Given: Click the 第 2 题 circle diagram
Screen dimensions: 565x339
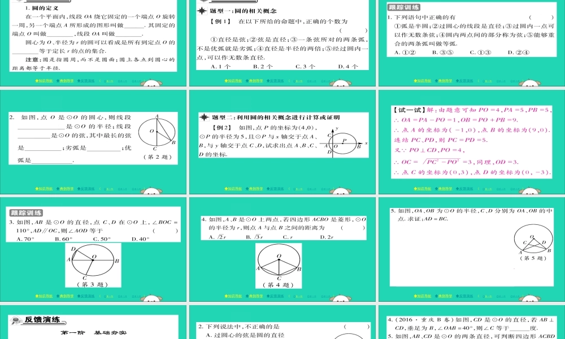Looking at the screenshot, I should pos(157,133).
